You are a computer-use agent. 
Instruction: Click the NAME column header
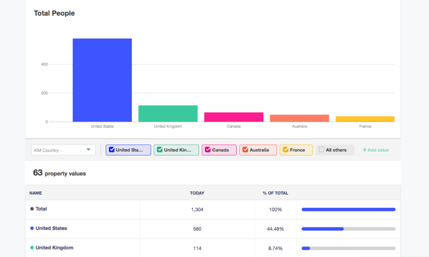click(x=36, y=193)
